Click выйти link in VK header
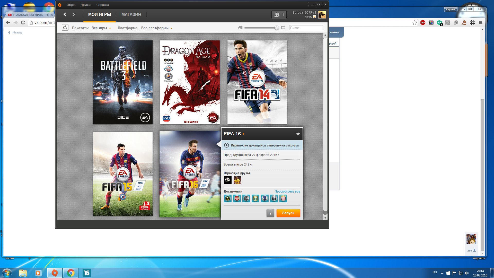 click(334, 32)
